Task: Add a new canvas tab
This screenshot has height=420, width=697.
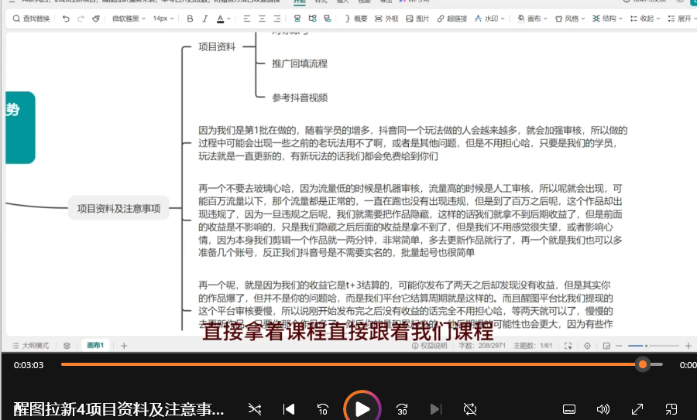Action: coord(124,346)
